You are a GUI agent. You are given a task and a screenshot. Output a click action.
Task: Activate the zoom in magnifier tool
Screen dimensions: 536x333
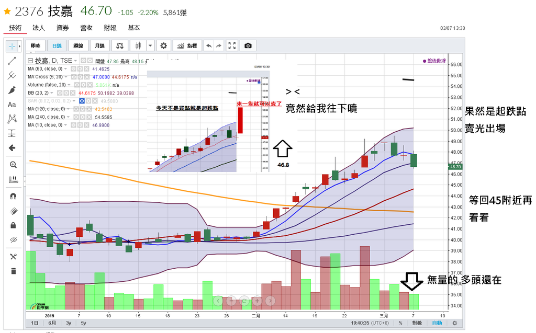point(13,165)
